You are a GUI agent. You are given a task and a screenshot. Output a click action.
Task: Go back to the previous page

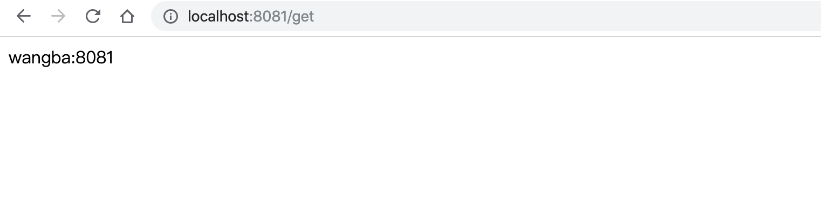(x=24, y=17)
